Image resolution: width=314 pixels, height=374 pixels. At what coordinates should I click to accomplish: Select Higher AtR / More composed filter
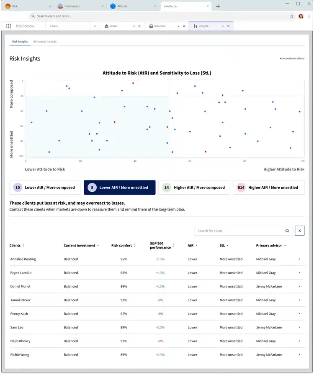point(194,188)
